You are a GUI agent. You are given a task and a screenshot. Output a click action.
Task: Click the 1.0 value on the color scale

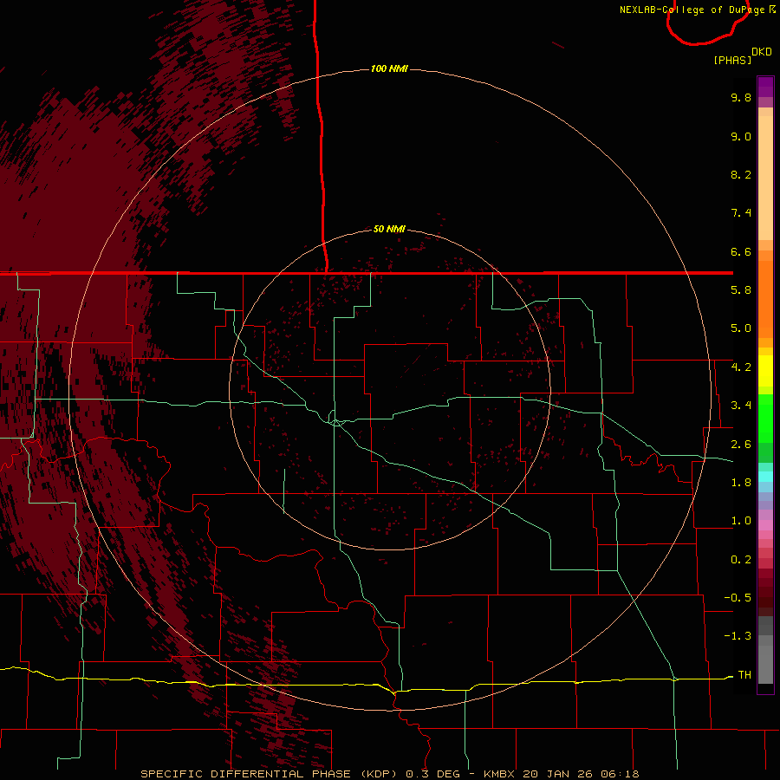coord(741,521)
